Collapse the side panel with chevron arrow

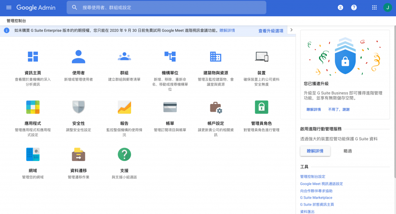(292, 30)
